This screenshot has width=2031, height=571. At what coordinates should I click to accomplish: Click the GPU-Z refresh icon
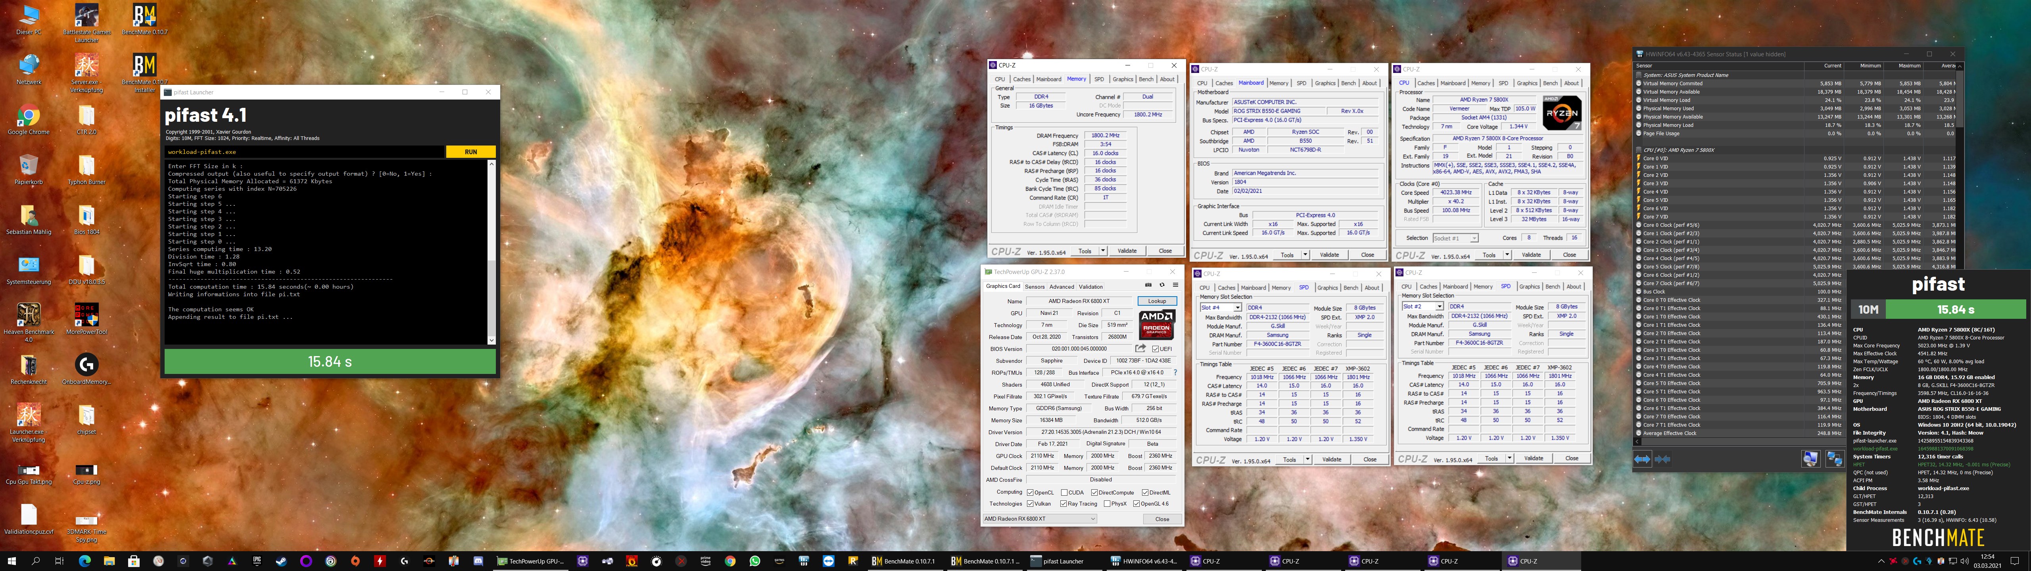(1161, 285)
